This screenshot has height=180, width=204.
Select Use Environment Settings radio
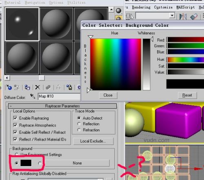(17, 154)
